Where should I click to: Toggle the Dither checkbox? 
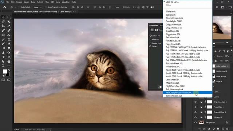tap(150, 46)
